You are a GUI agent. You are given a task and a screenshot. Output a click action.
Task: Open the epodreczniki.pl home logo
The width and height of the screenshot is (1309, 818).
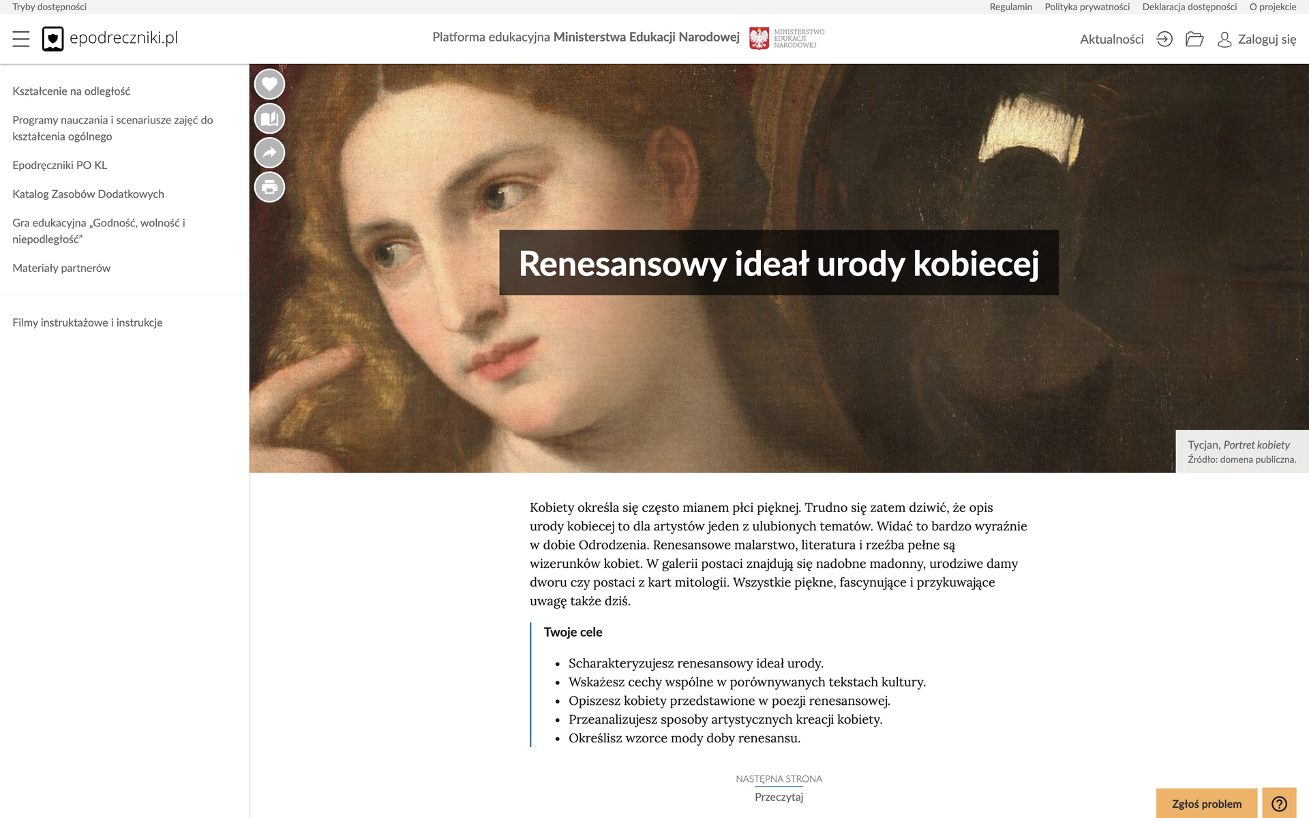pos(110,38)
